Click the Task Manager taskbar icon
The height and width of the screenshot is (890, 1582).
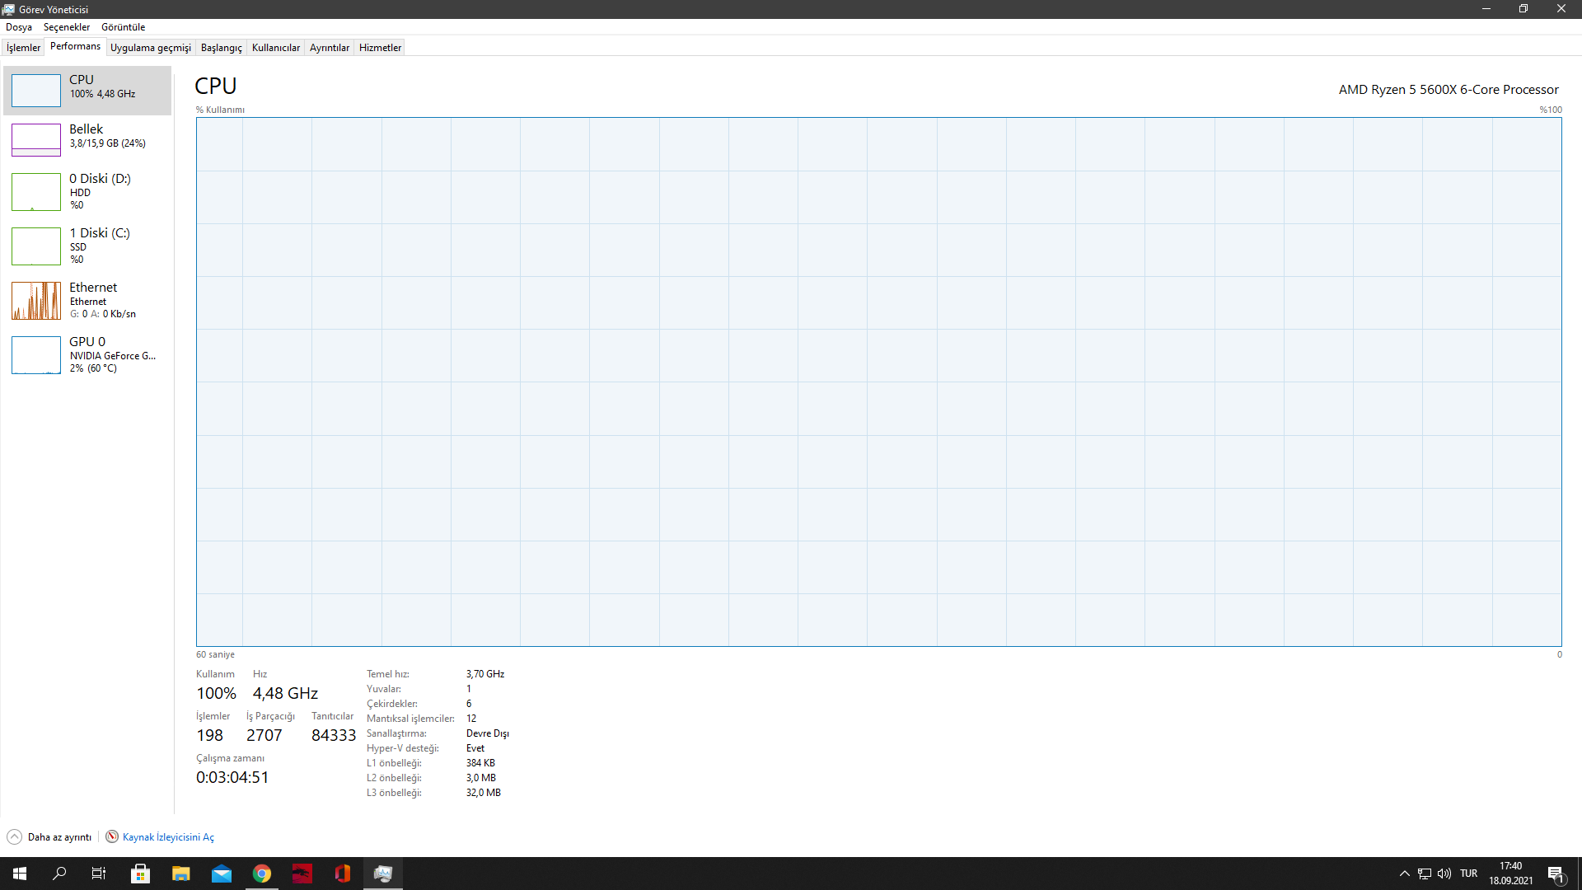coord(383,874)
